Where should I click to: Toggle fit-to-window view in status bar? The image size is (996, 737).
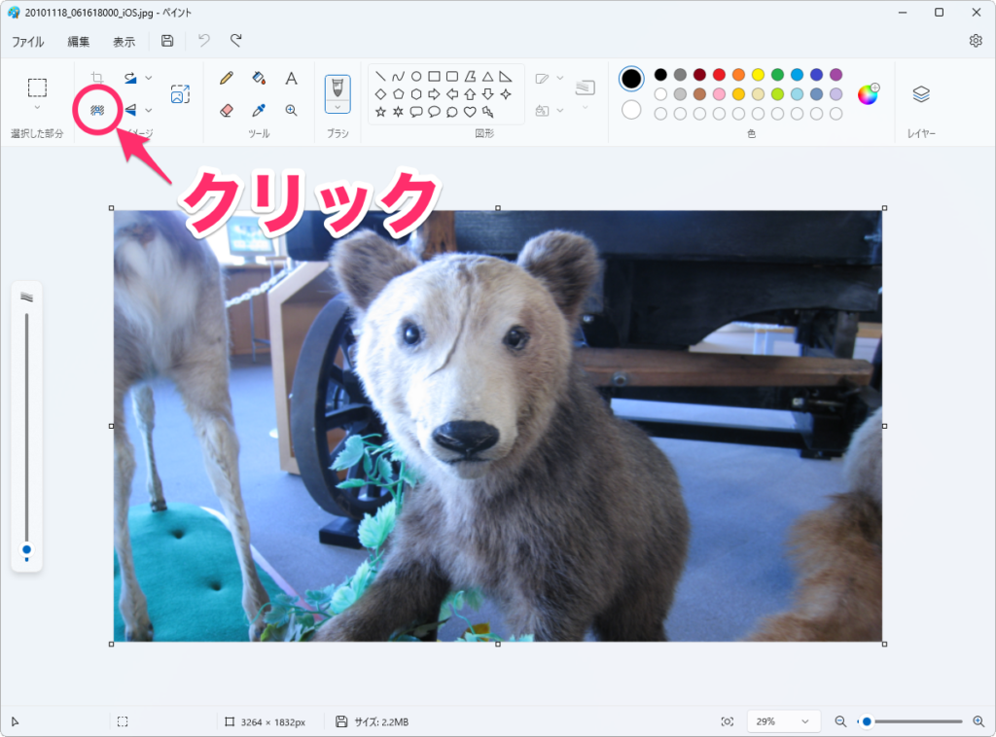click(x=727, y=721)
